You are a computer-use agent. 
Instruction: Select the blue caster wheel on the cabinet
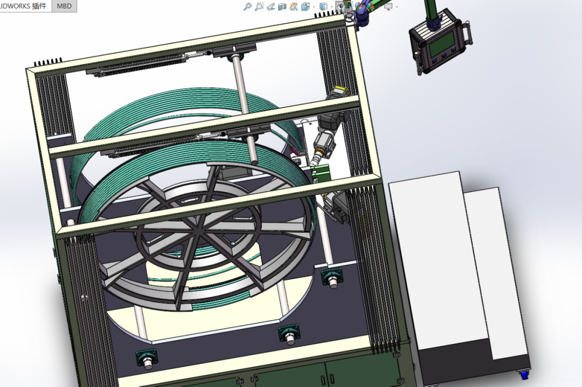click(524, 375)
